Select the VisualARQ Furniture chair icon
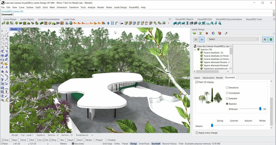Image resolution: width=276 pixels, height=145 pixels. pos(216,23)
